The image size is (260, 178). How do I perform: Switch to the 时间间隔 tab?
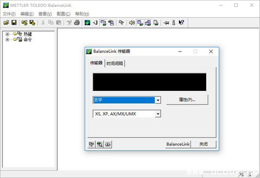tap(115, 63)
